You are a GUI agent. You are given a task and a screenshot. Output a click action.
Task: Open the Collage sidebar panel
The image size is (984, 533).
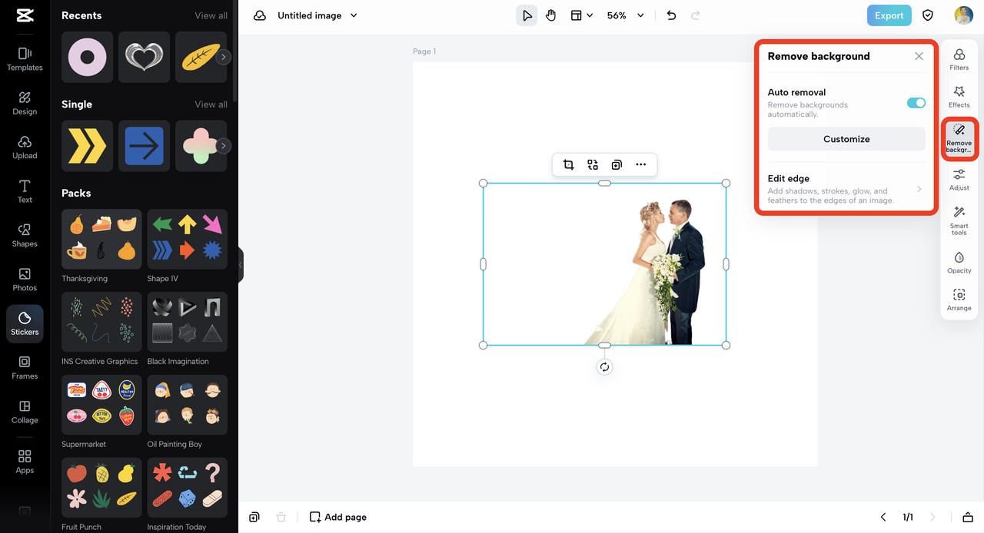25,412
